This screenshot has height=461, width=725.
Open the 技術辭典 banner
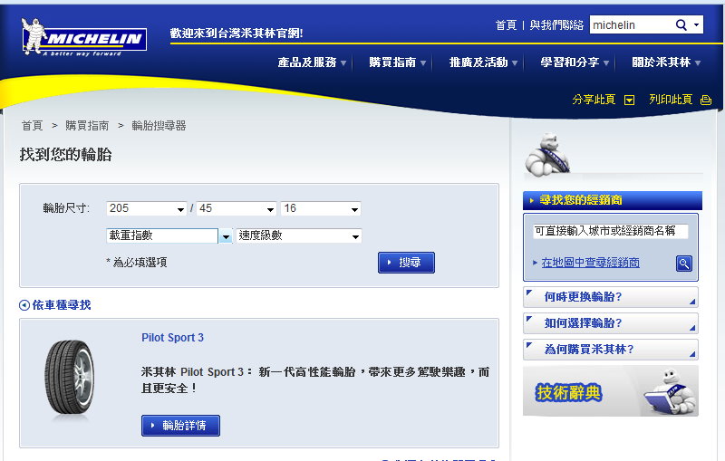pos(610,391)
